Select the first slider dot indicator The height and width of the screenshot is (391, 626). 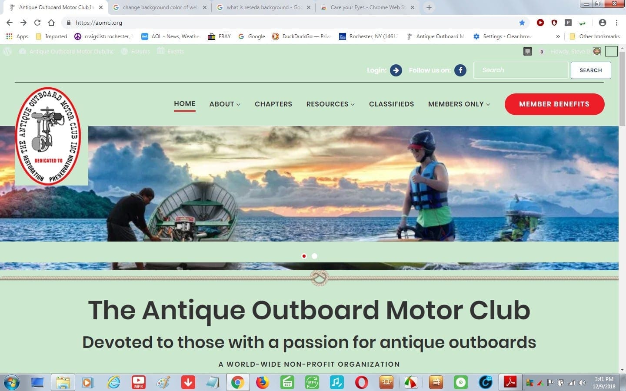click(x=304, y=256)
